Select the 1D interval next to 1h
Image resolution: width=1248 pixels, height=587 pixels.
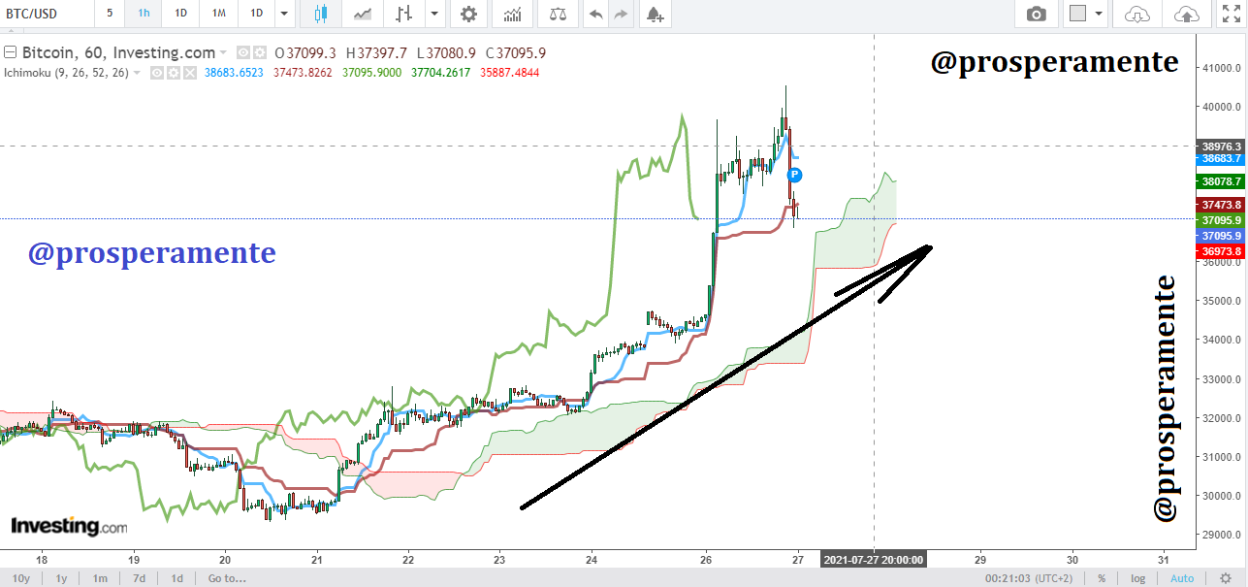(180, 14)
